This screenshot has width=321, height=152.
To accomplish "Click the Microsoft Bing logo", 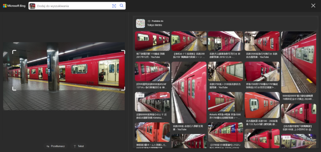I will click(14, 6).
